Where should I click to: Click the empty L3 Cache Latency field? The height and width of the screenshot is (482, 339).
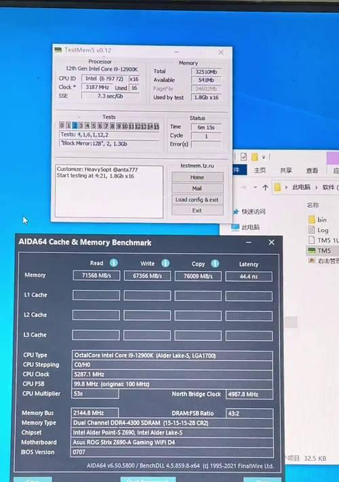coord(249,336)
